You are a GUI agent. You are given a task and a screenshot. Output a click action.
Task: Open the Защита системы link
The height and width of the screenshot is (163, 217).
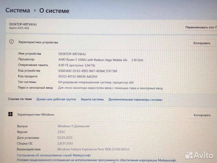92,99
